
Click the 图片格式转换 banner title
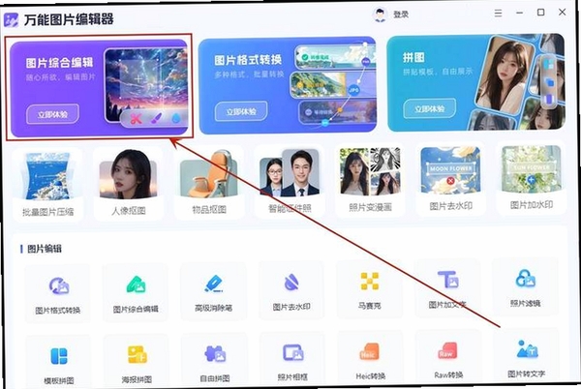248,60
